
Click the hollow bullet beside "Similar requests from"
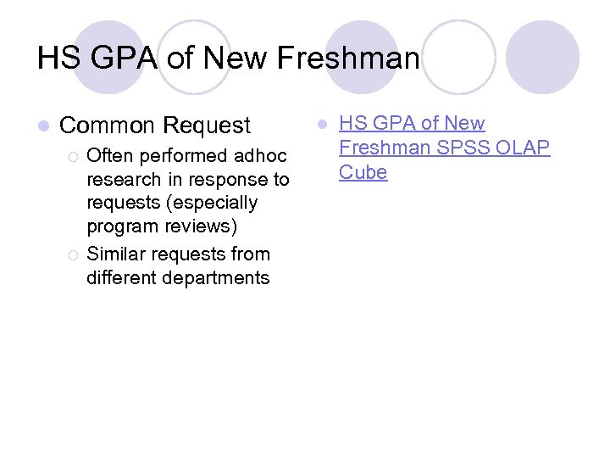(x=75, y=254)
